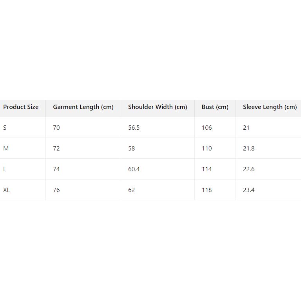Screen dimensions: 301x301
Task: Click bust value 114
Action: pyautogui.click(x=207, y=169)
